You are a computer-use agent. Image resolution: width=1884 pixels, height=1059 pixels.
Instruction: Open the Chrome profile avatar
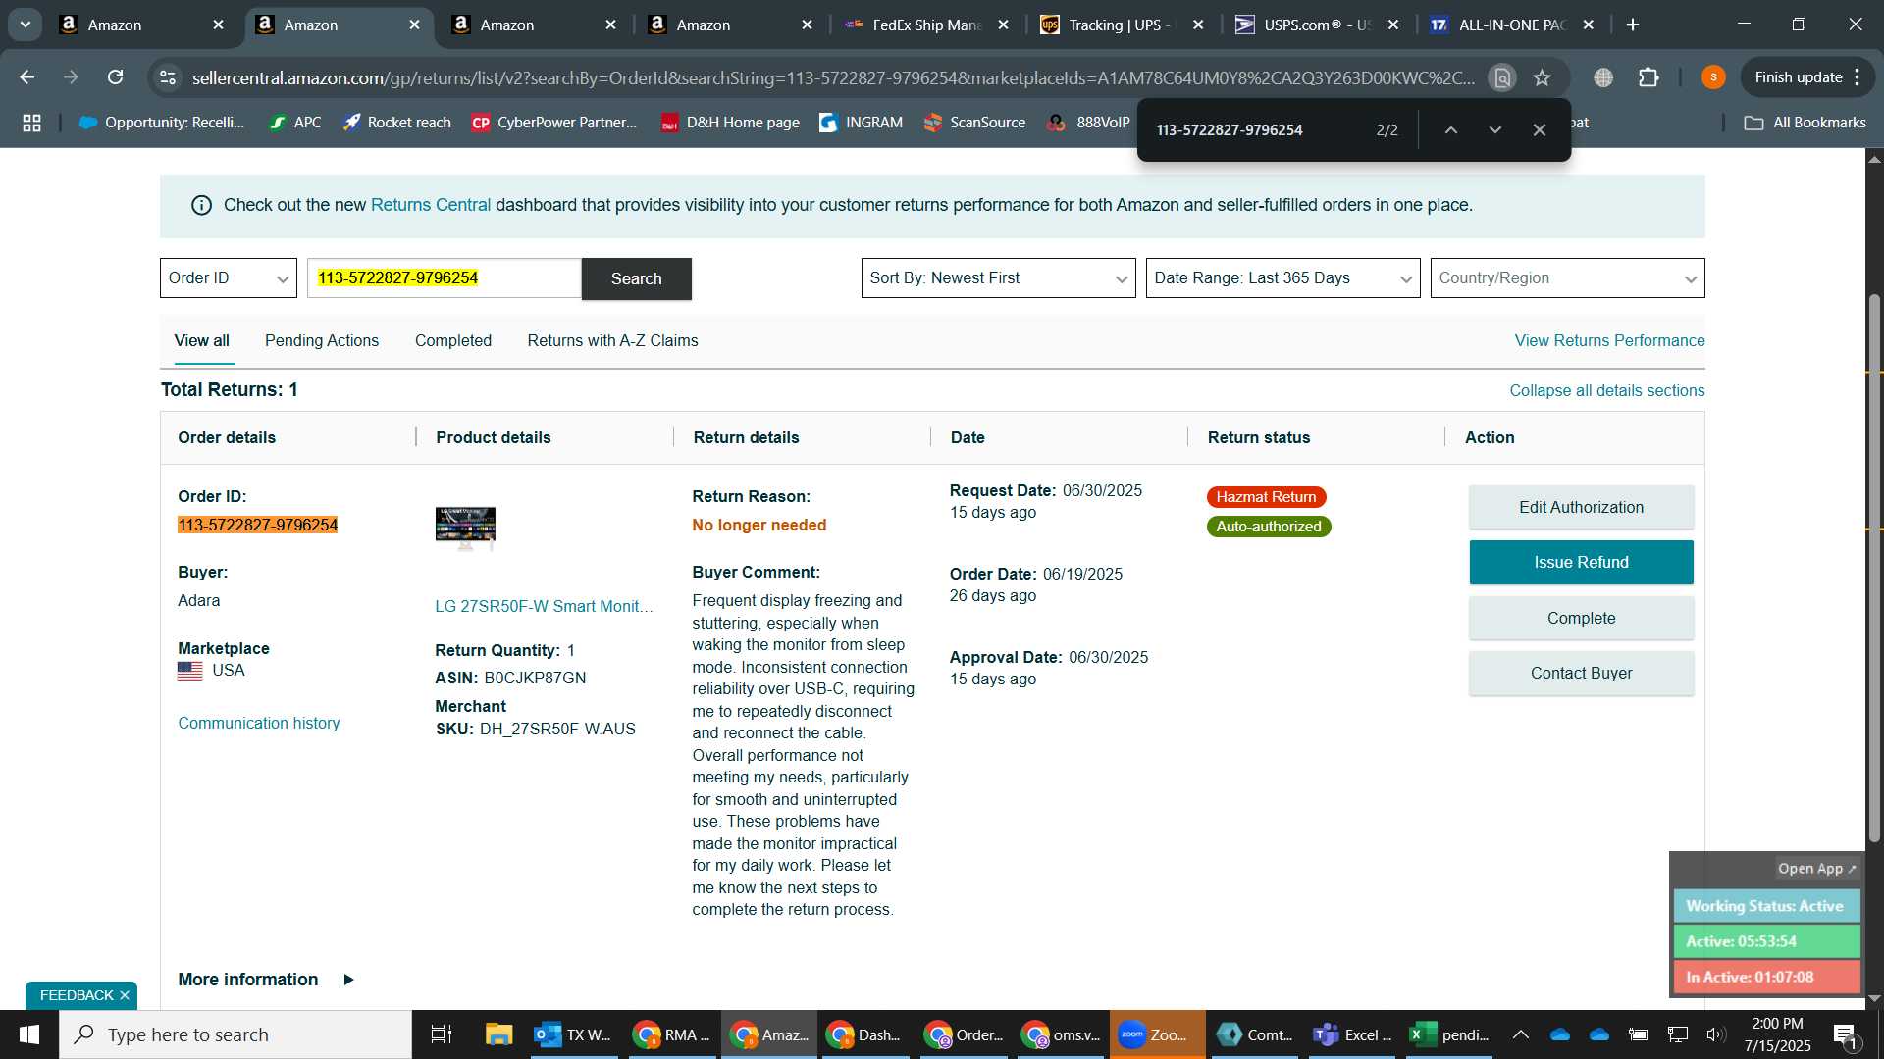[1713, 77]
